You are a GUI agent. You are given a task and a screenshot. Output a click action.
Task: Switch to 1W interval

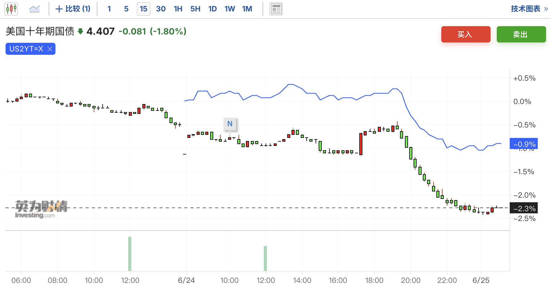230,9
